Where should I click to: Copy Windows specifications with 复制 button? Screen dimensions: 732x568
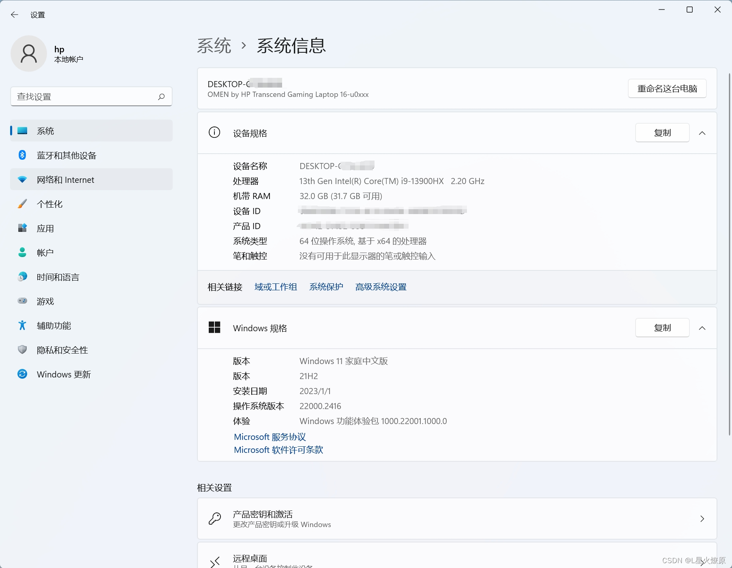tap(662, 328)
